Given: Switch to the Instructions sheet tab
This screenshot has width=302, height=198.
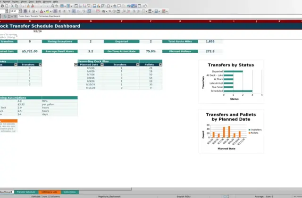Looking at the screenshot, I should [x=69, y=192].
